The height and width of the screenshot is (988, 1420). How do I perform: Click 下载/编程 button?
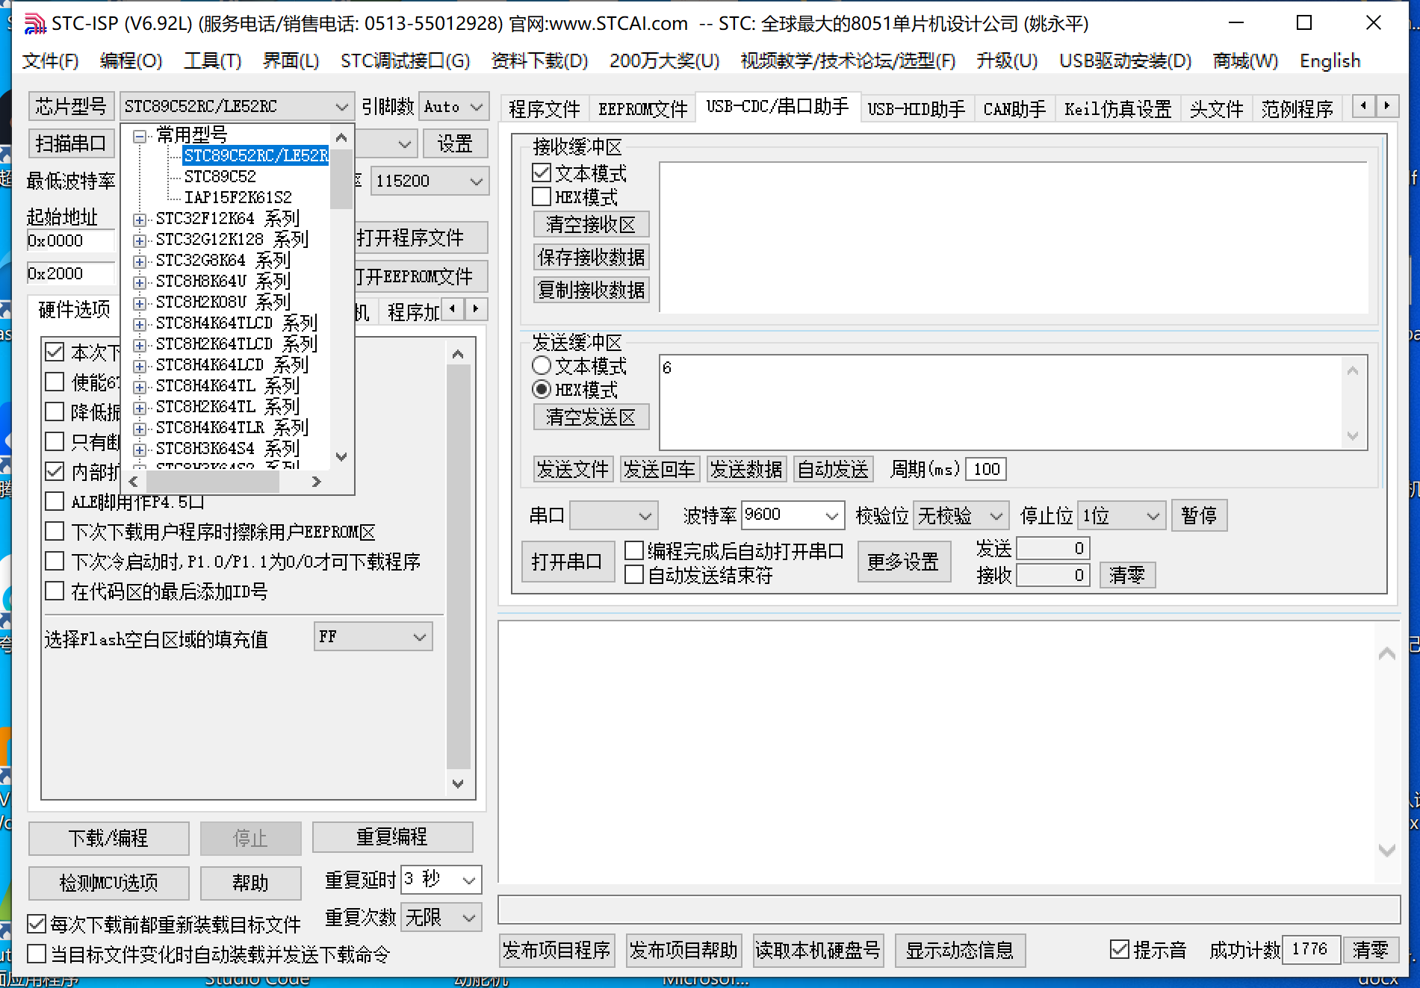click(x=108, y=838)
